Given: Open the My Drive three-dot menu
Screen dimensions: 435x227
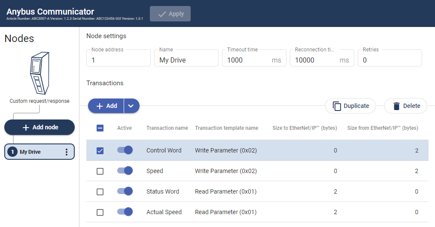Looking at the screenshot, I should [66, 152].
